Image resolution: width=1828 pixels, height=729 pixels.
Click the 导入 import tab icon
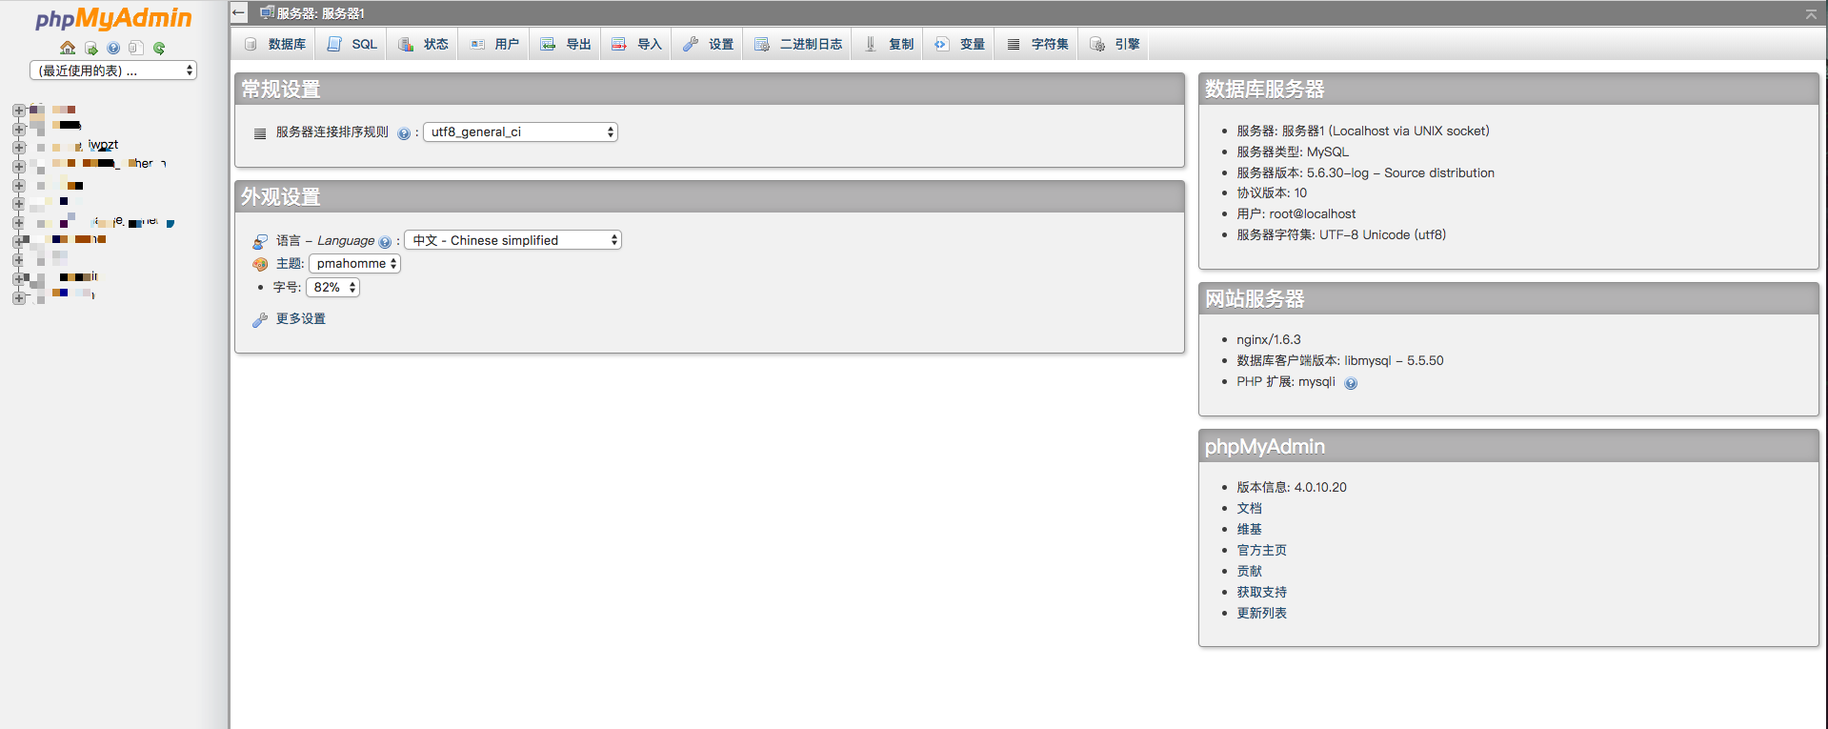click(x=618, y=44)
